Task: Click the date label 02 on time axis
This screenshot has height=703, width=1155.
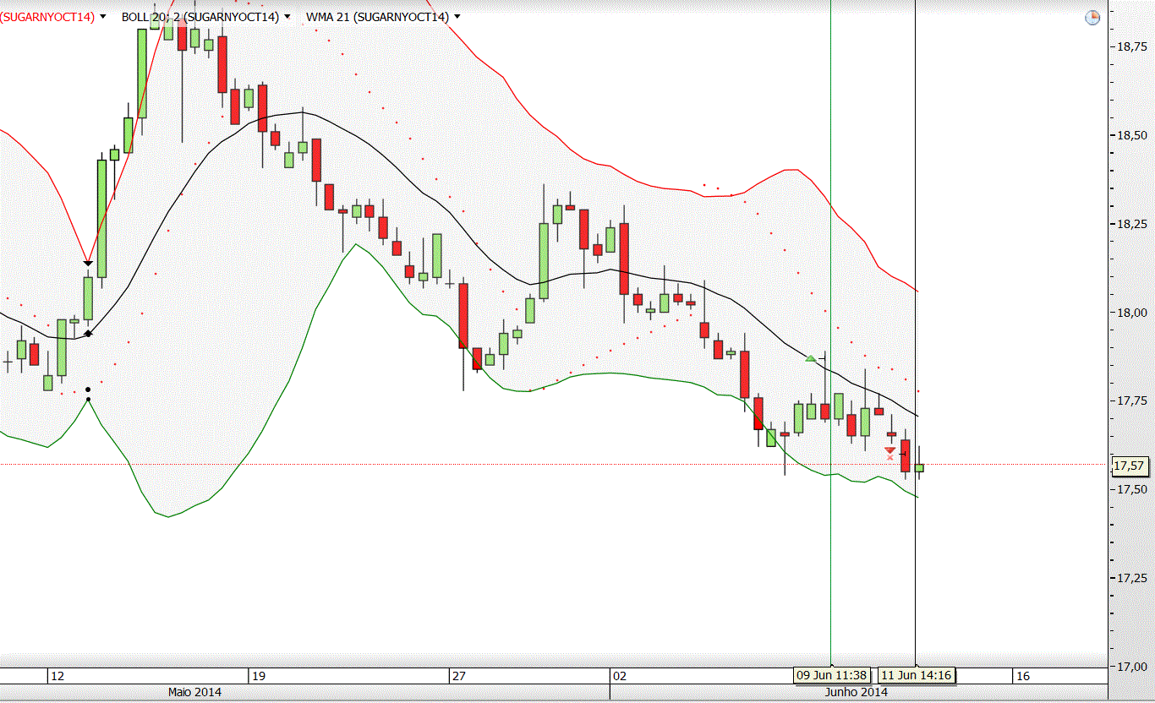Action: [620, 676]
